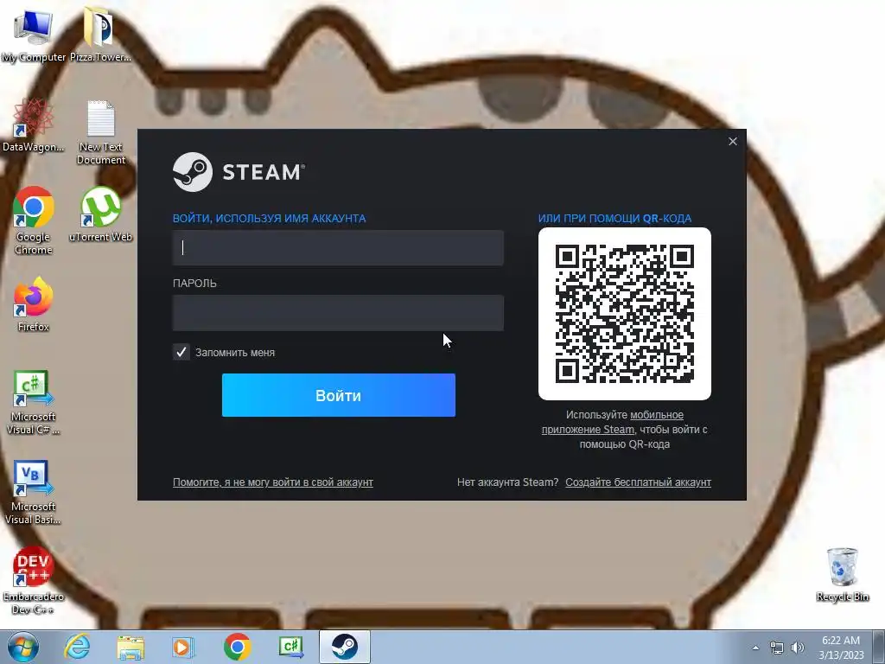885x664 pixels.
Task: Click the Steam taskbar button
Action: pyautogui.click(x=344, y=647)
